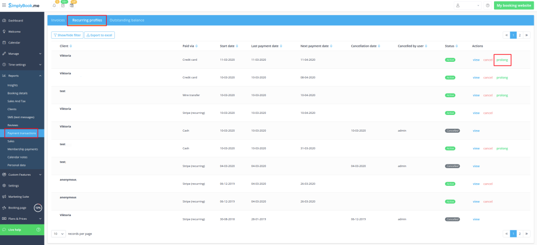The width and height of the screenshot is (537, 245).
Task: Click the tasks clipboard icon in top bar
Action: click(x=63, y=5)
